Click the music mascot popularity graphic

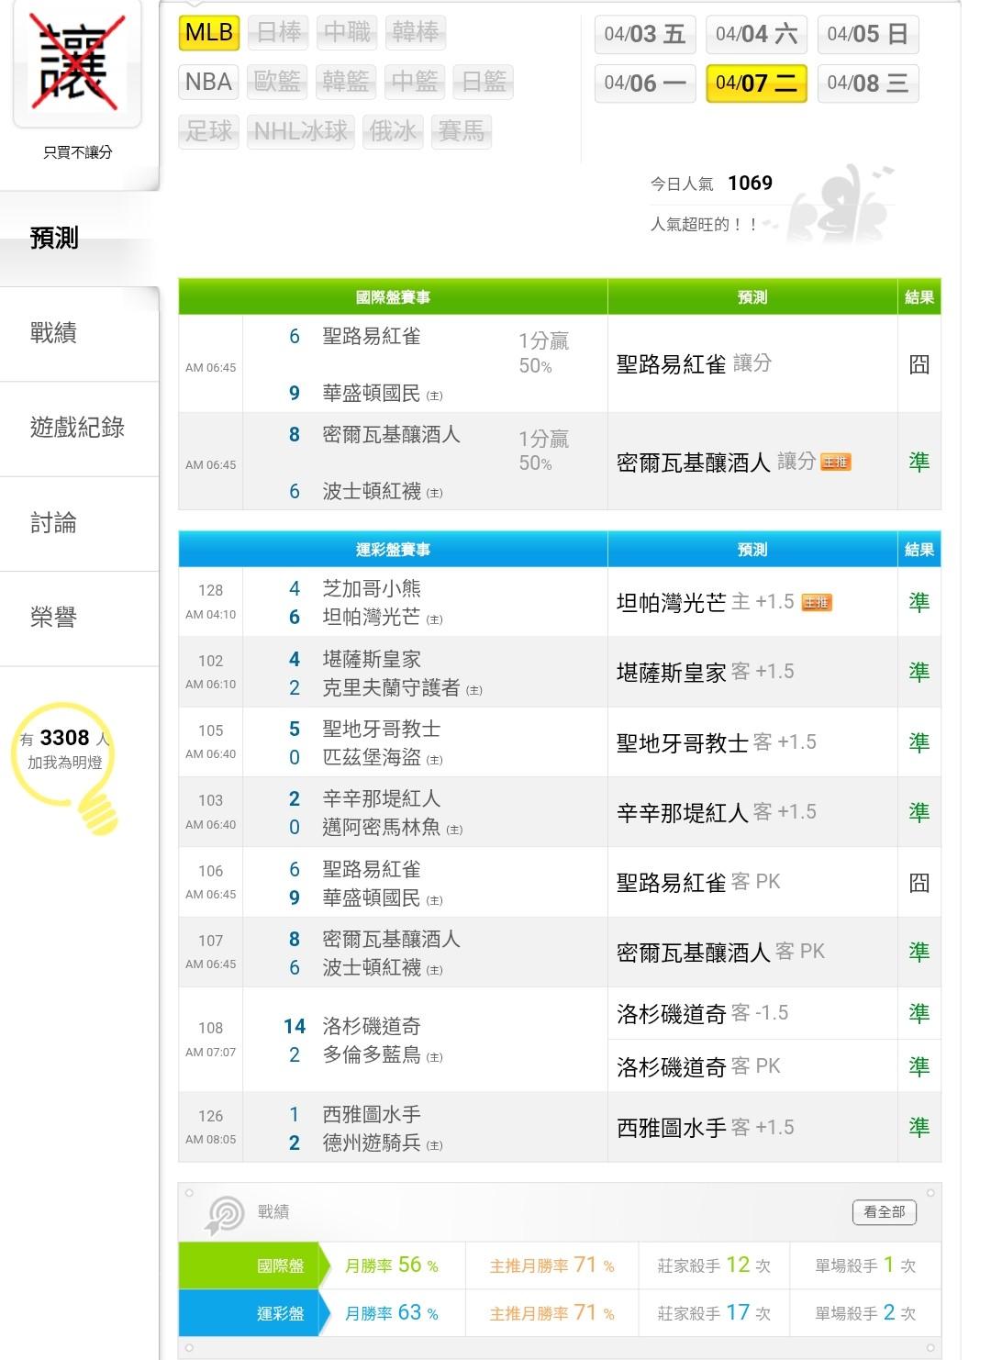[x=840, y=204]
